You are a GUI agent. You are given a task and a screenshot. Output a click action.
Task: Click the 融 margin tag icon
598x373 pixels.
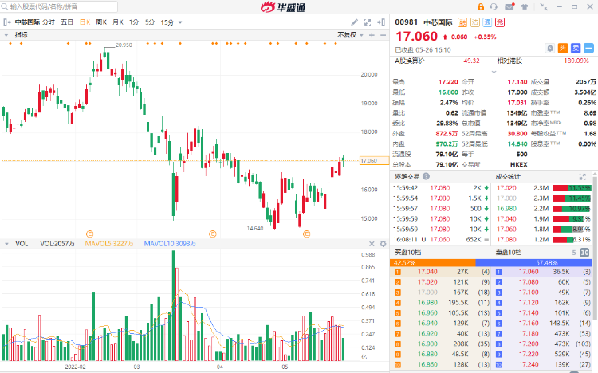(x=462, y=22)
